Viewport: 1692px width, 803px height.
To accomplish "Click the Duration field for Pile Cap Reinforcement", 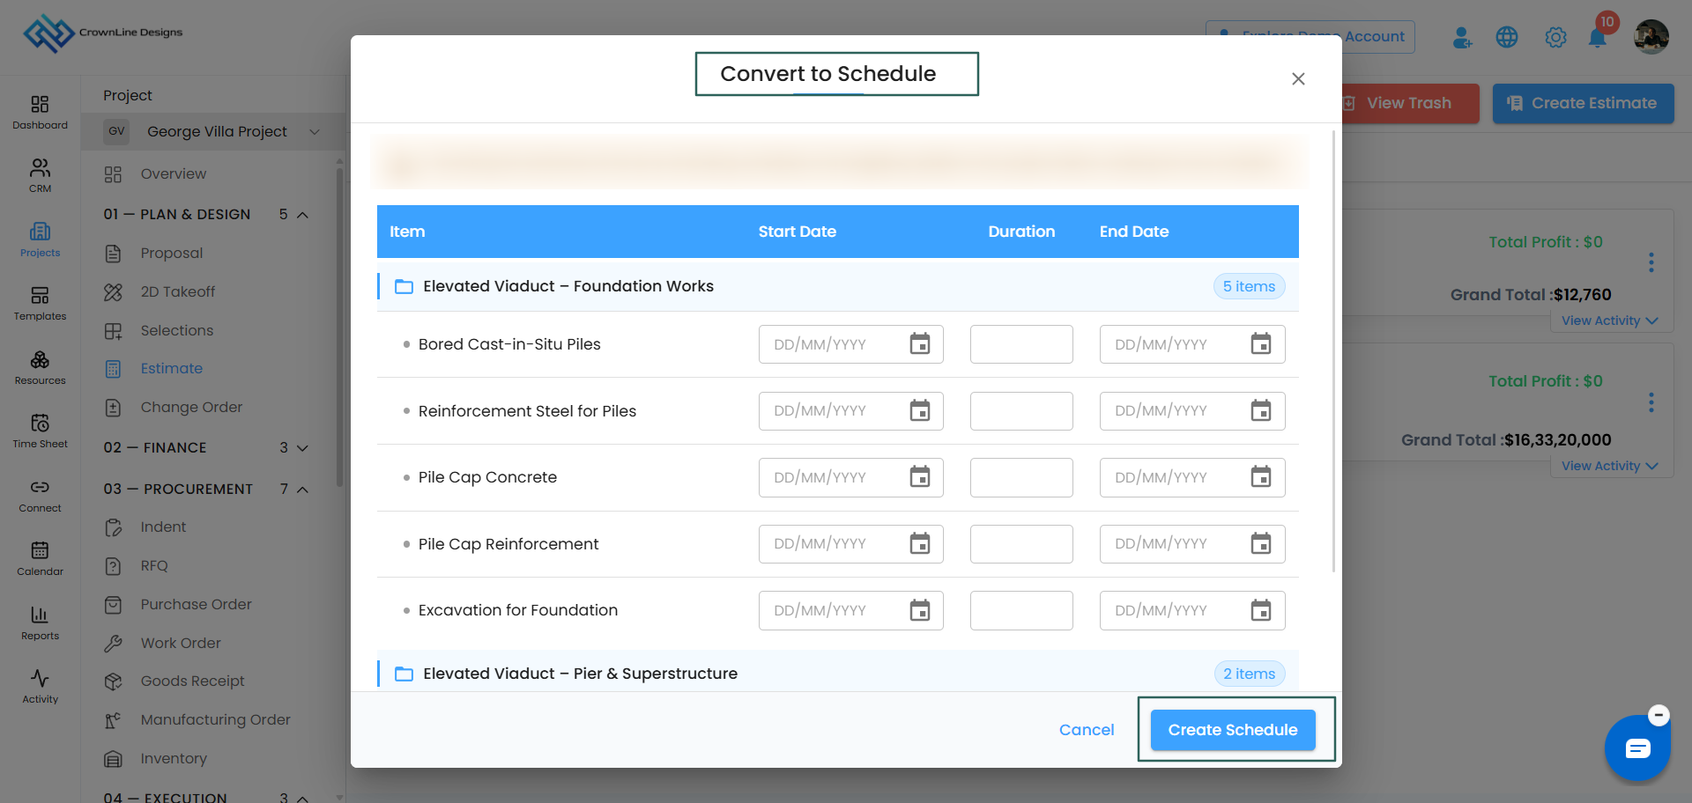I will (x=1021, y=544).
